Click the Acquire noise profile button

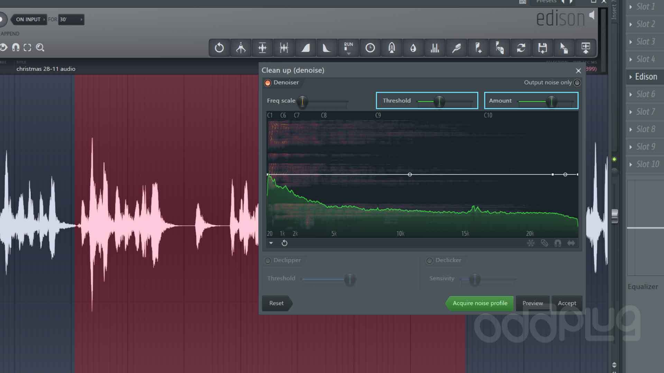click(479, 303)
